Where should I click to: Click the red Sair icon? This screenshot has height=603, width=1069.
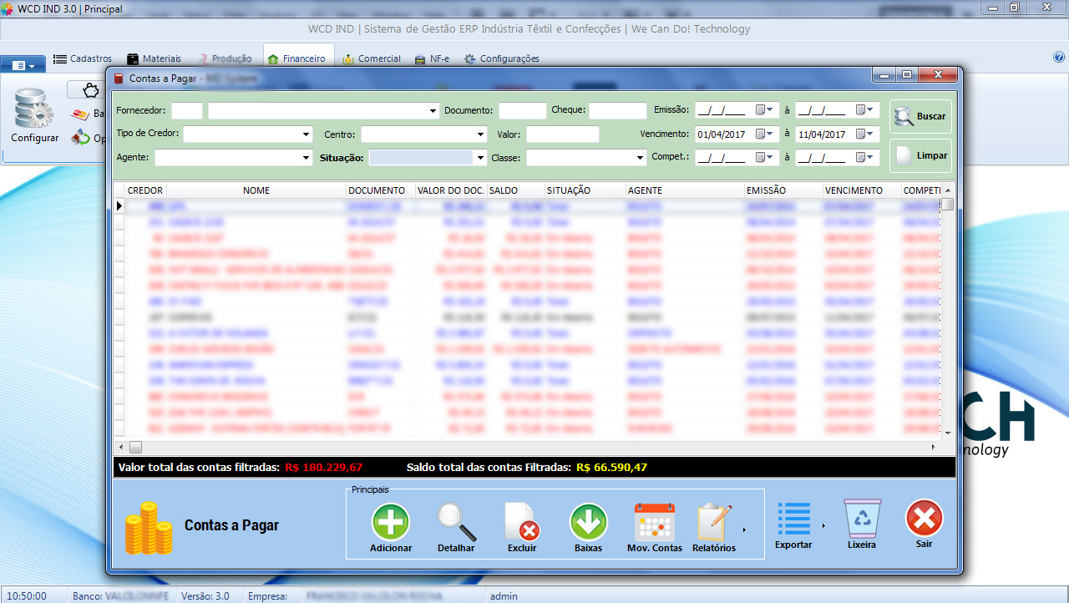925,519
